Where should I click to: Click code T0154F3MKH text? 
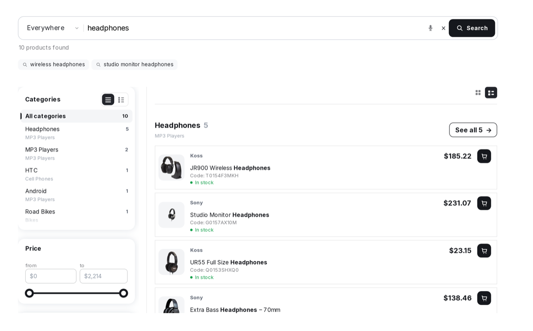pyautogui.click(x=214, y=176)
